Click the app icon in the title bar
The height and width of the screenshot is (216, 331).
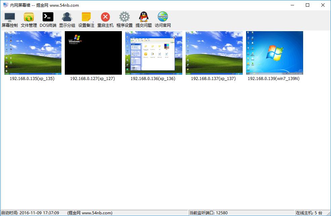pos(5,5)
